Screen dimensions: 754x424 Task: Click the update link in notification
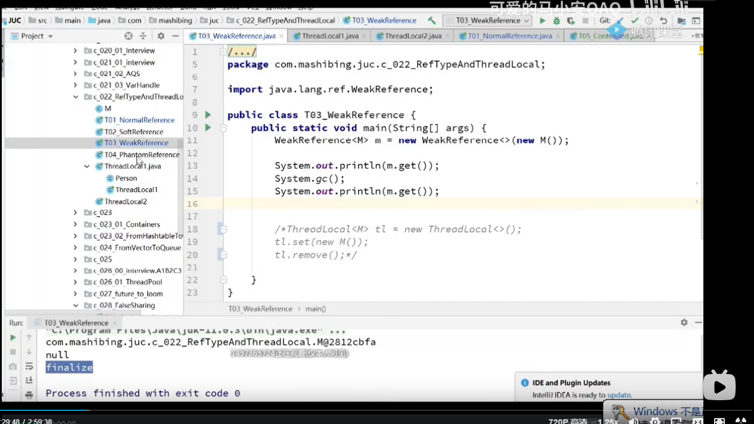[618, 395]
